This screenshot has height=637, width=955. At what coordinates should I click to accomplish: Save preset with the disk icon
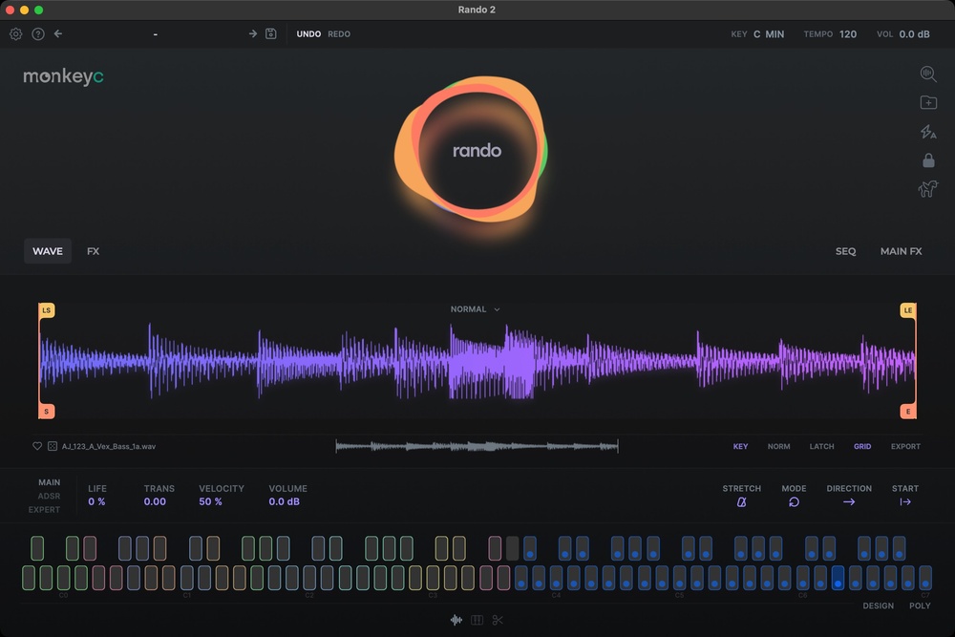point(271,34)
